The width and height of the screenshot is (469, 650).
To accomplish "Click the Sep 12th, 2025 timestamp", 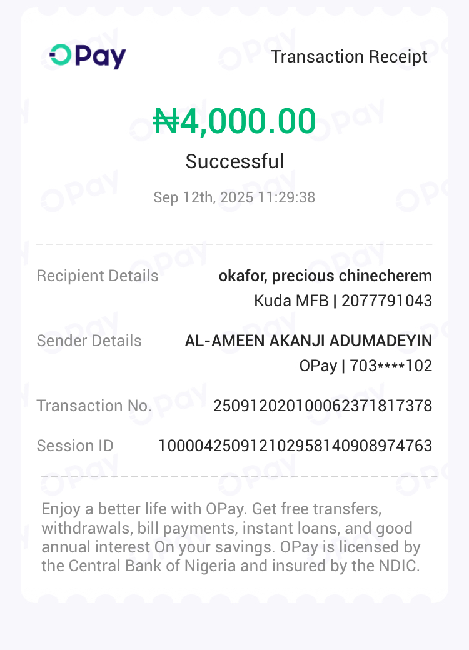I will click(x=234, y=197).
